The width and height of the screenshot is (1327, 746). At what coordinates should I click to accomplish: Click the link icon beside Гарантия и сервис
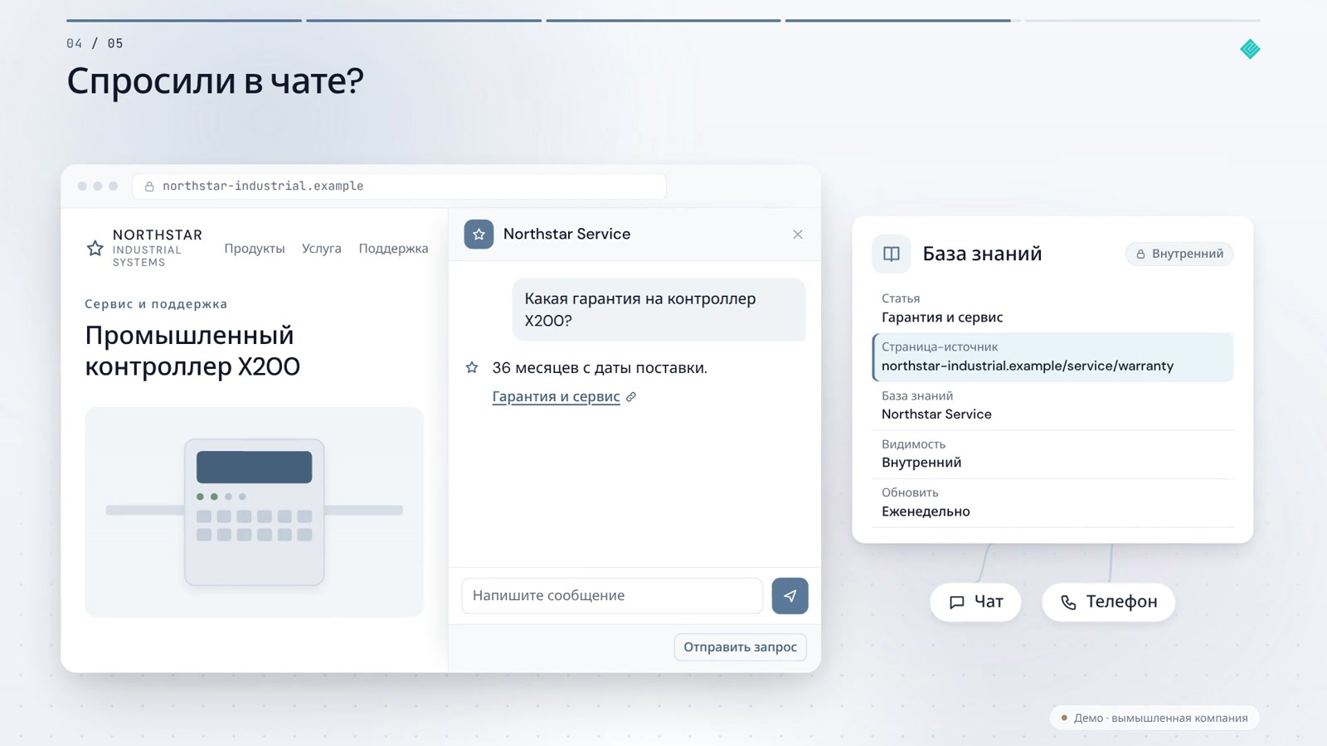tap(631, 397)
